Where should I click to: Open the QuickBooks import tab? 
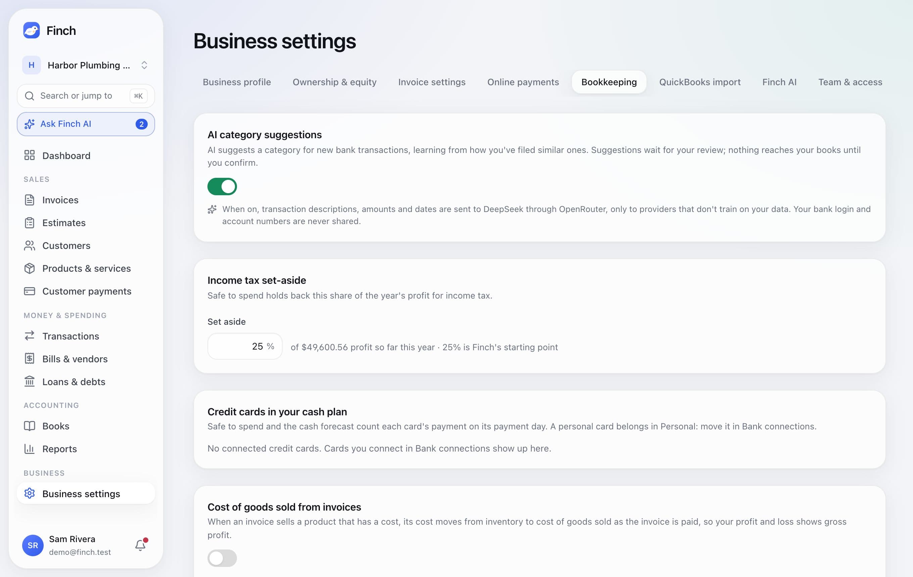pos(700,82)
